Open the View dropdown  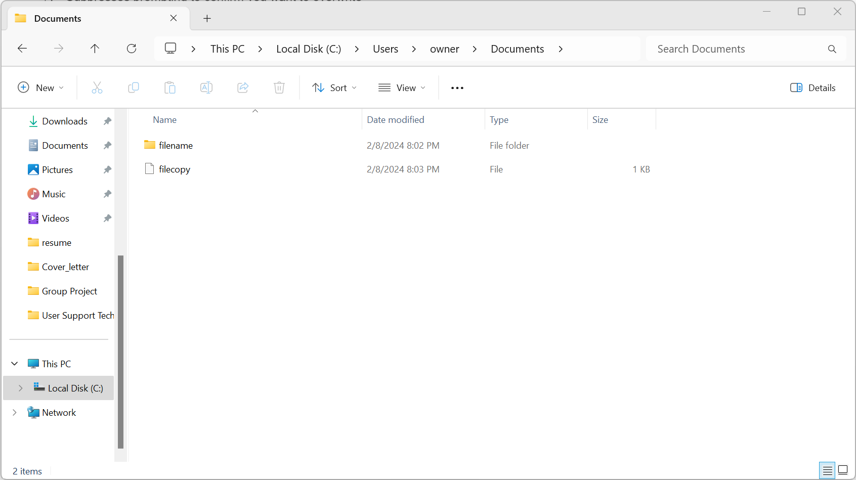pos(402,88)
